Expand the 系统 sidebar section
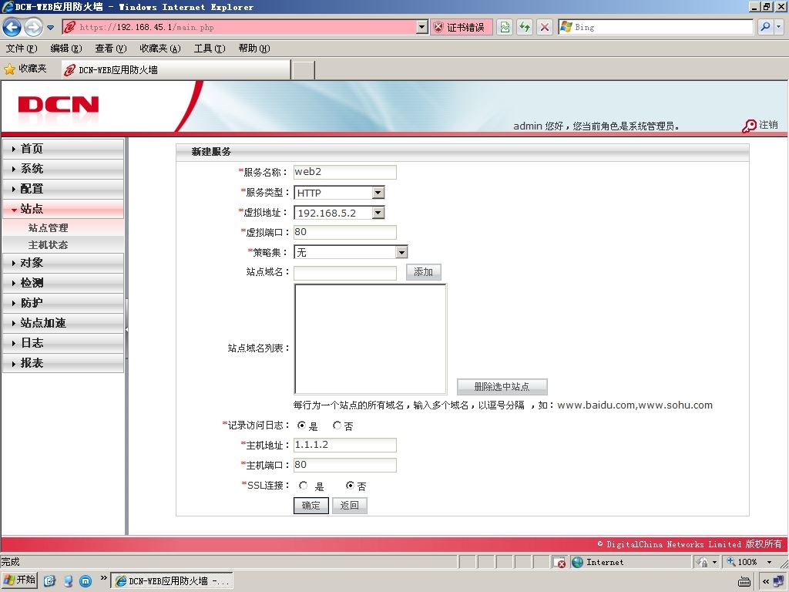The height and width of the screenshot is (592, 789). (x=63, y=169)
